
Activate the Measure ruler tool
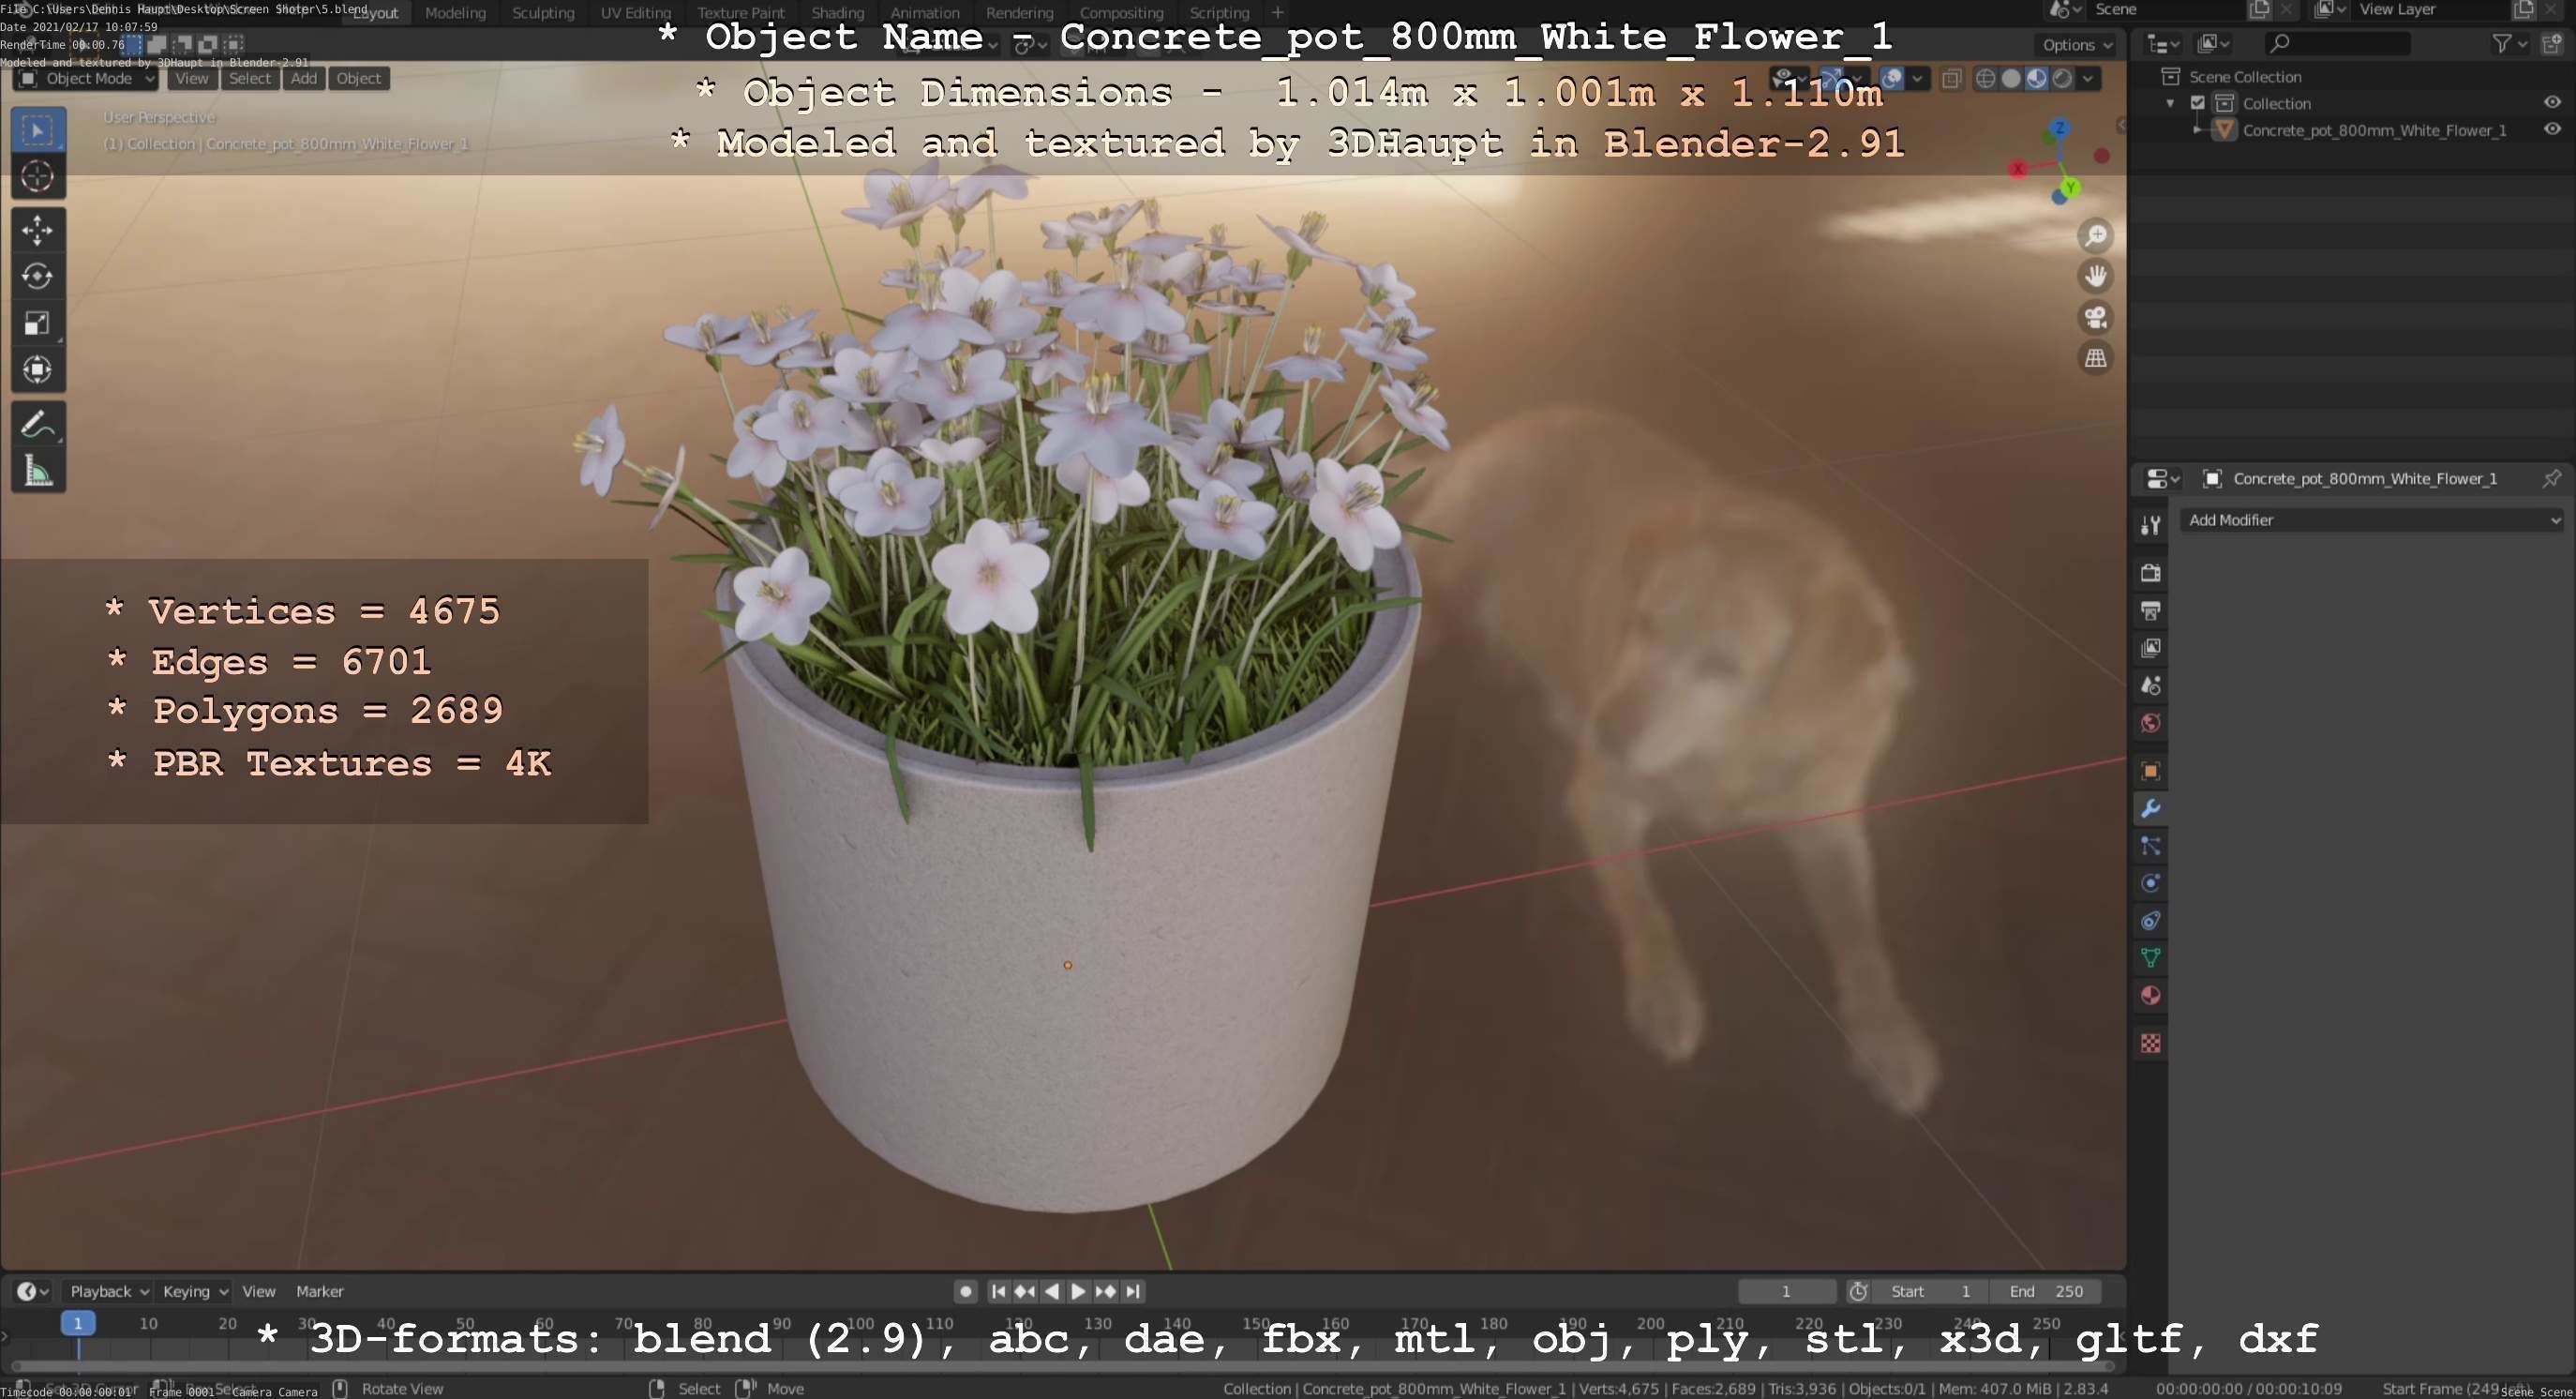point(37,470)
